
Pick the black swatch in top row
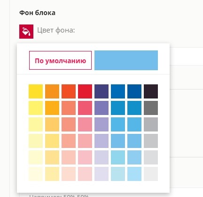[151, 91]
